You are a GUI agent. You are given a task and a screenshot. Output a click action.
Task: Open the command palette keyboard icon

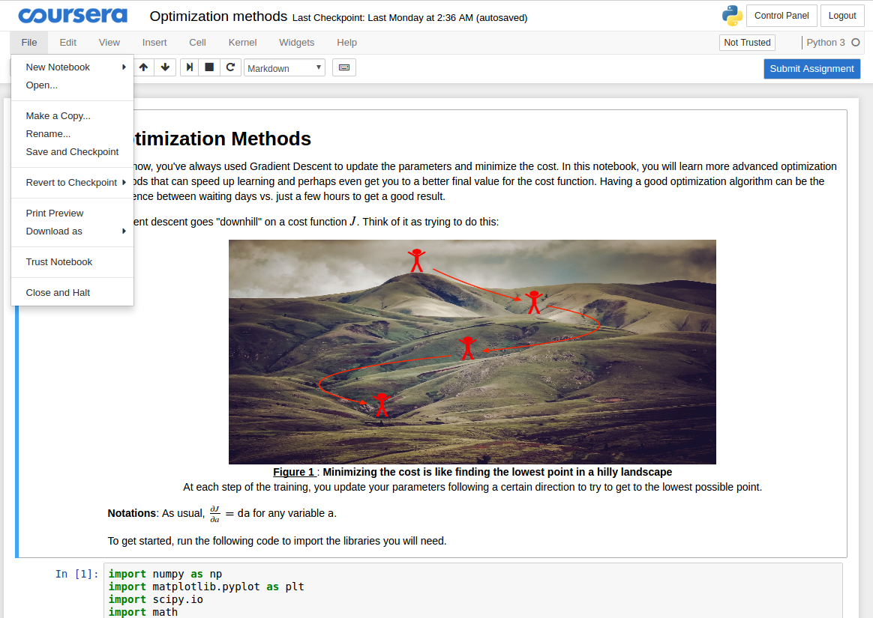tap(344, 67)
